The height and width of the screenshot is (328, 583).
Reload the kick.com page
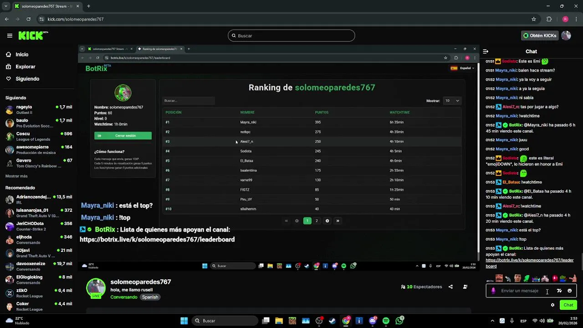[x=28, y=19]
